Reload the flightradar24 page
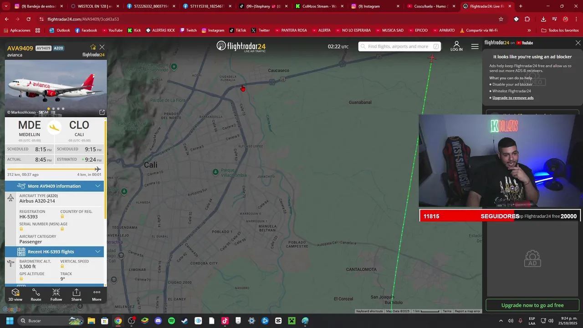 coord(29,19)
